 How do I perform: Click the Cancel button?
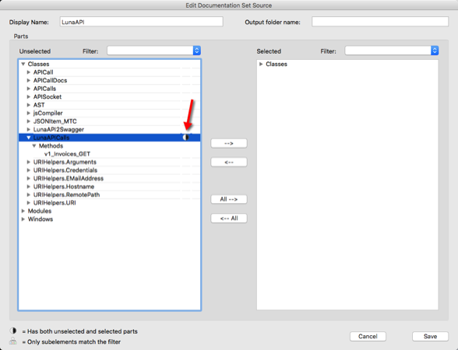coord(368,336)
